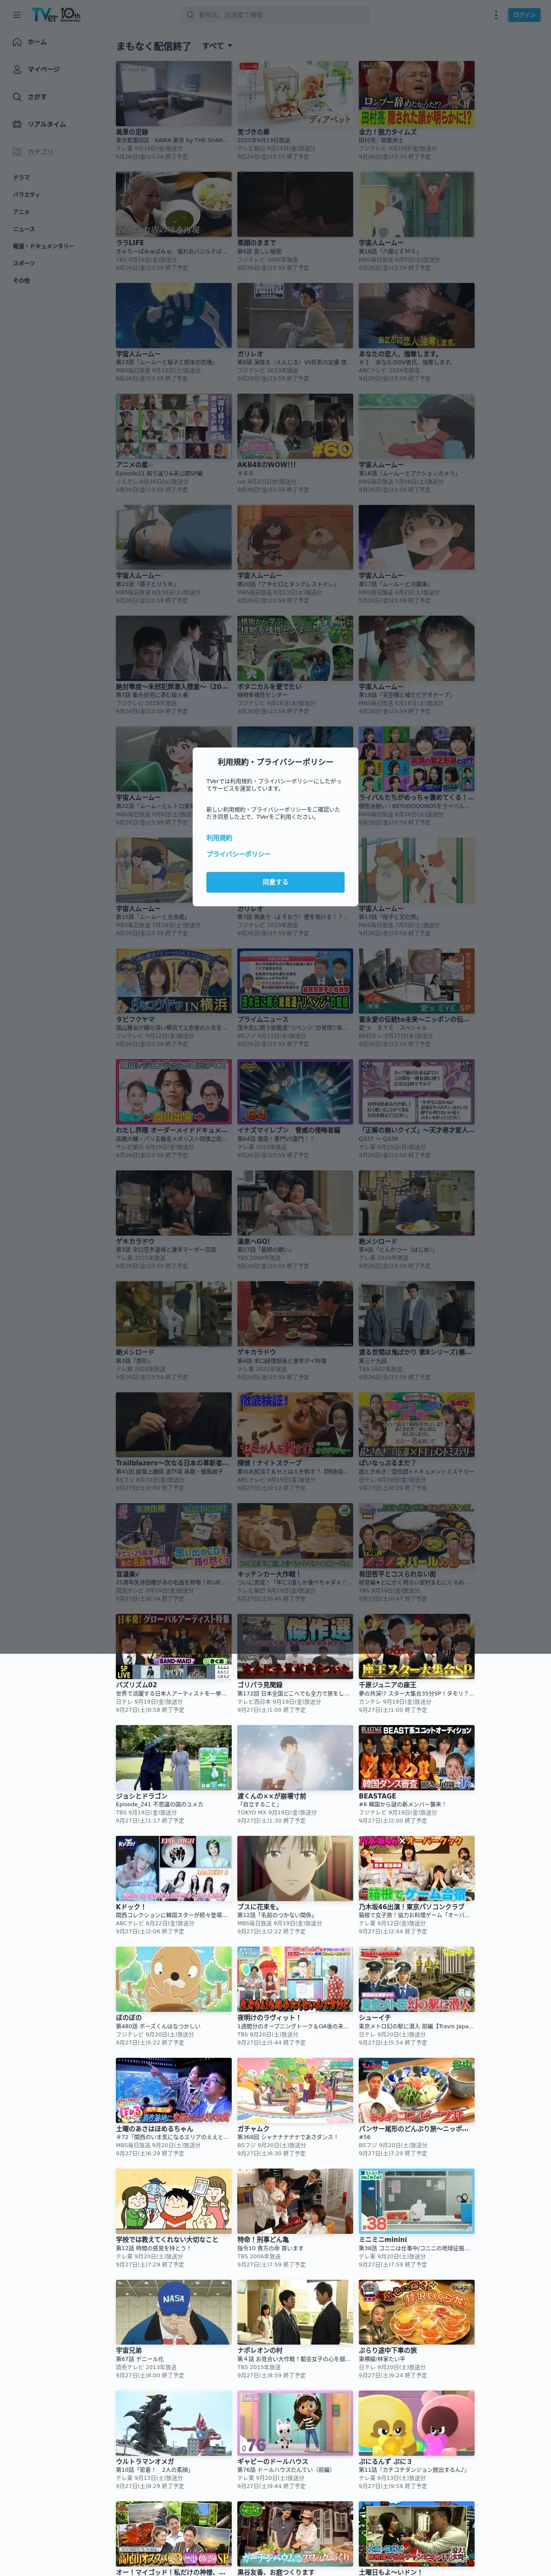Click title text ボタニカルを愛でたい
The image size is (551, 2576).
coord(269,686)
